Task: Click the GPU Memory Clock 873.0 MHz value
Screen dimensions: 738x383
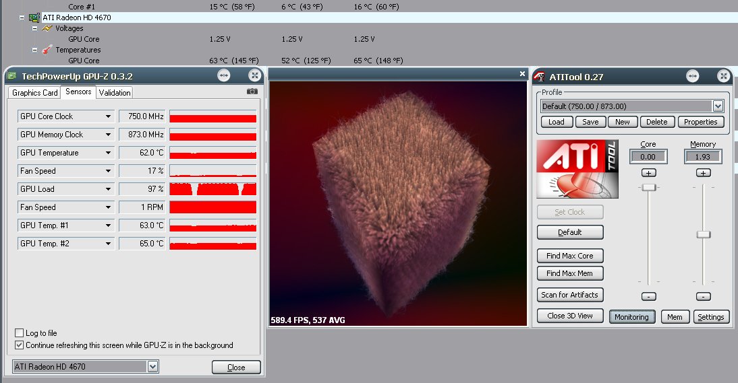Action: tap(142, 135)
